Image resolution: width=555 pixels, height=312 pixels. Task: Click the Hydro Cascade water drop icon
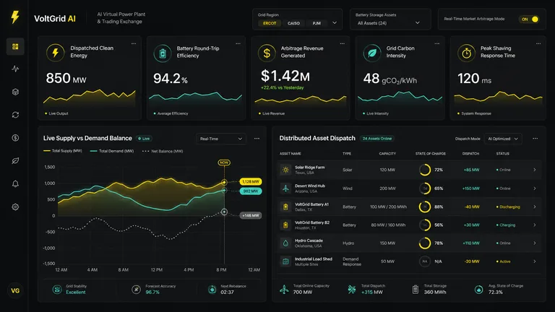coord(285,243)
